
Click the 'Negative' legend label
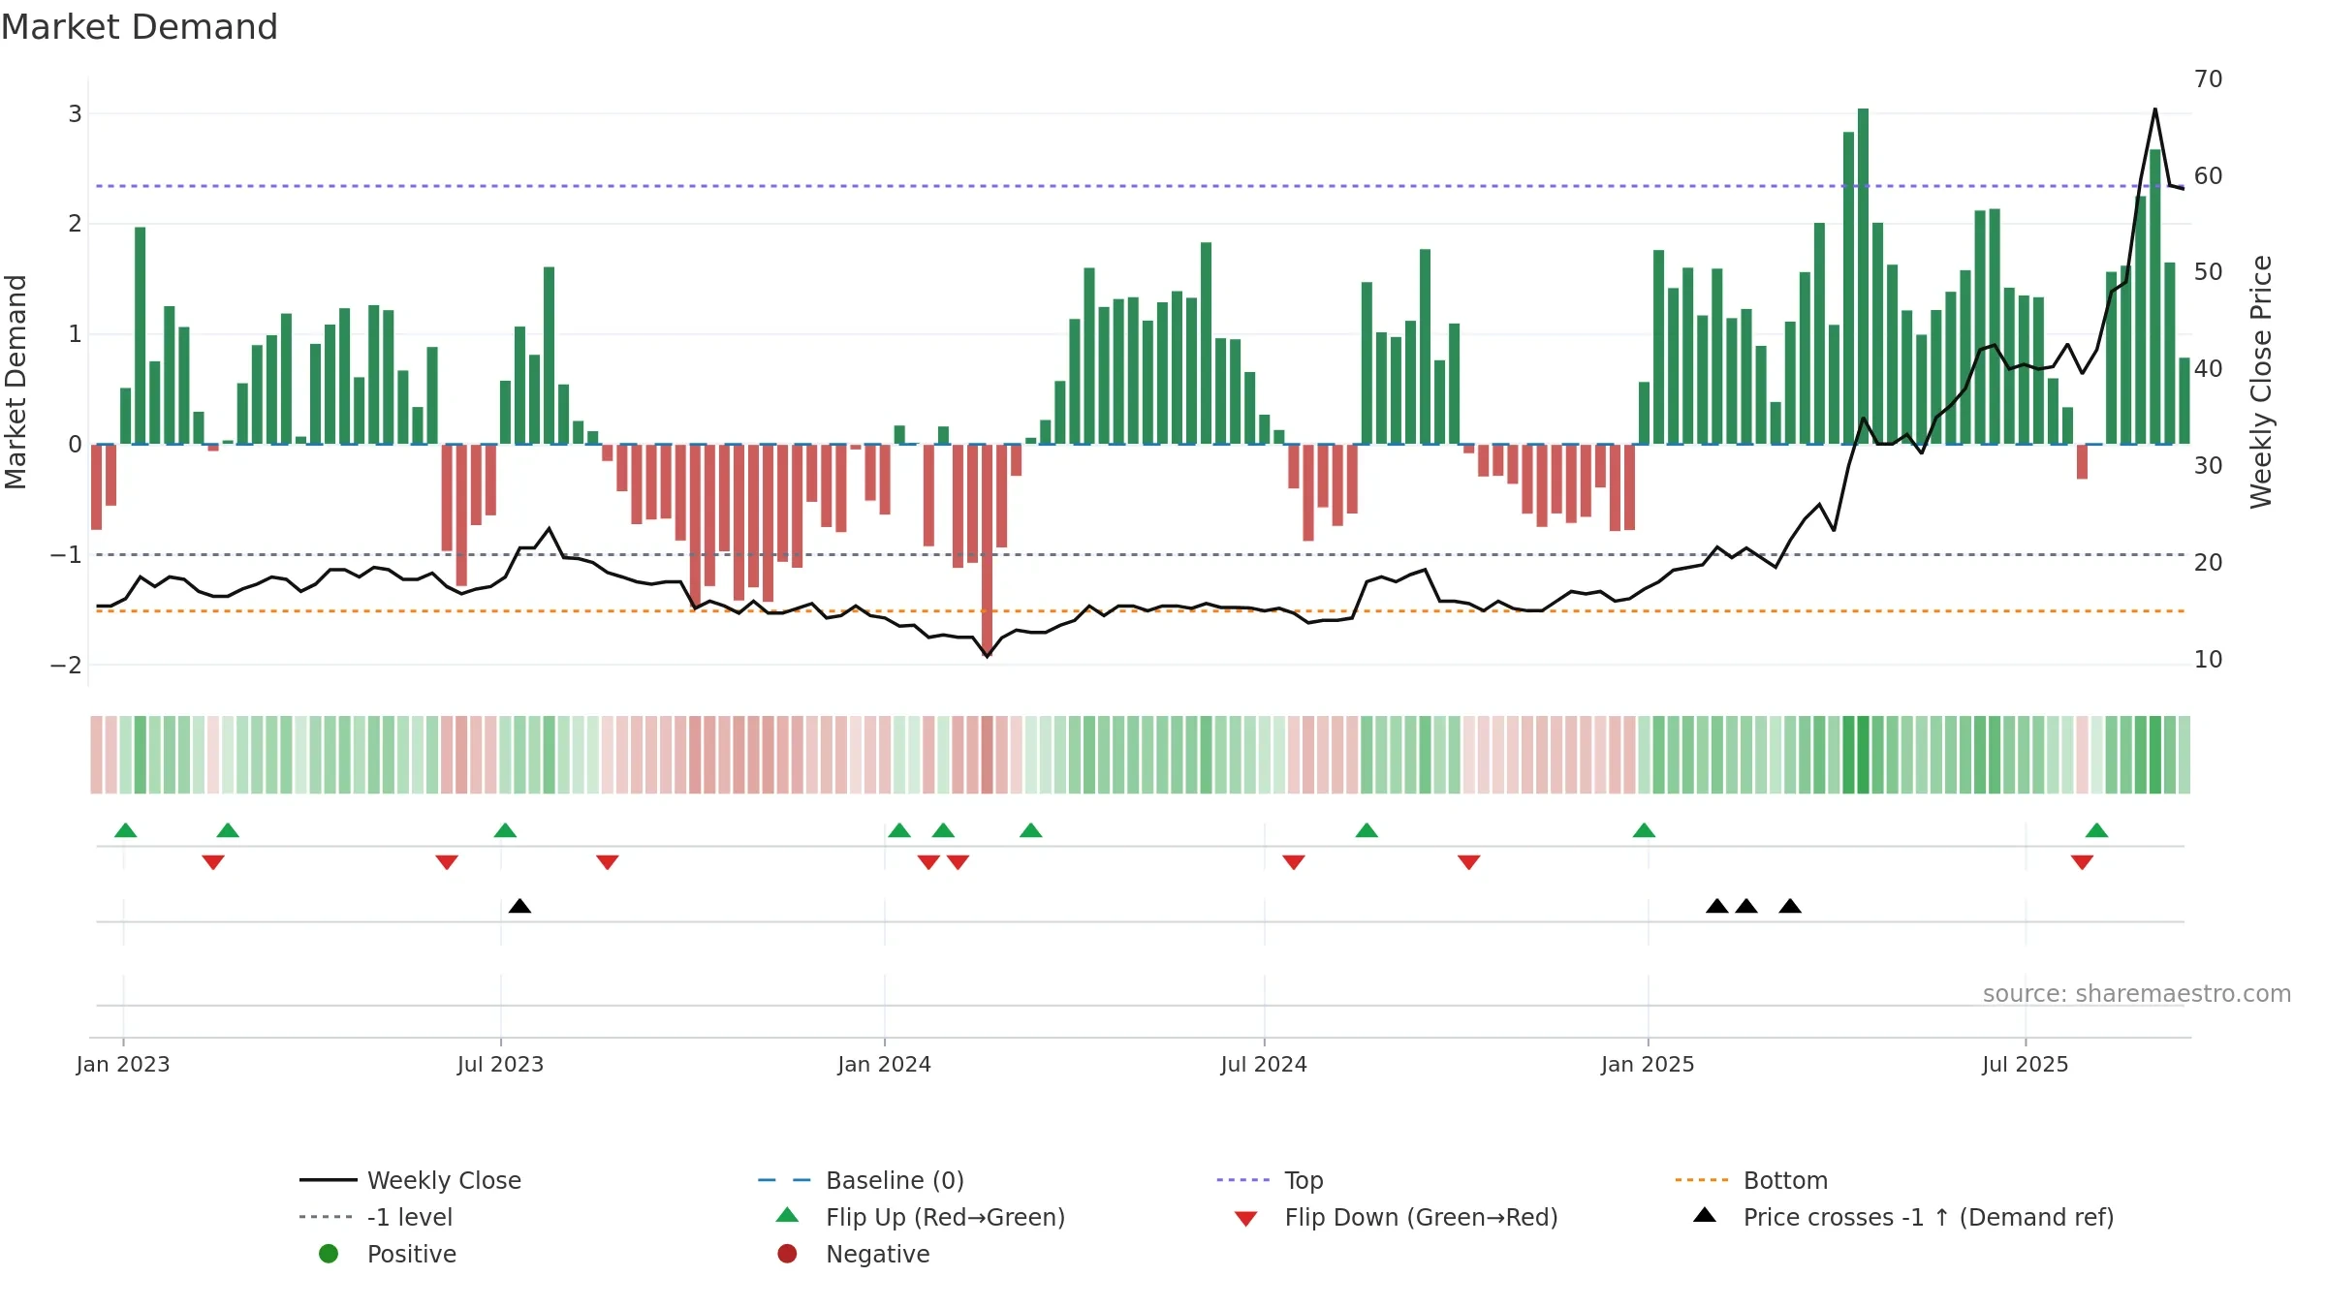click(877, 1254)
